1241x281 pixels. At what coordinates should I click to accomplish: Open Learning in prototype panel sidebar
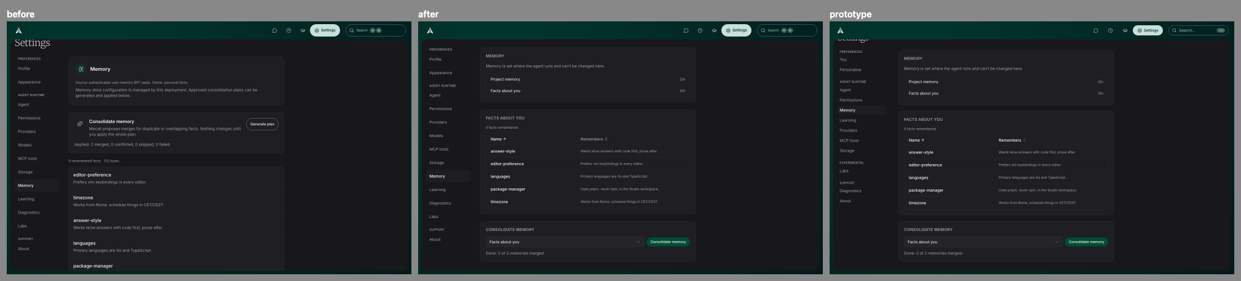pyautogui.click(x=862, y=120)
